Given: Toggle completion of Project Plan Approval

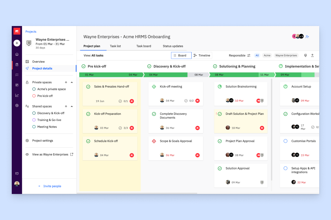Looking at the screenshot, I should tap(220, 141).
